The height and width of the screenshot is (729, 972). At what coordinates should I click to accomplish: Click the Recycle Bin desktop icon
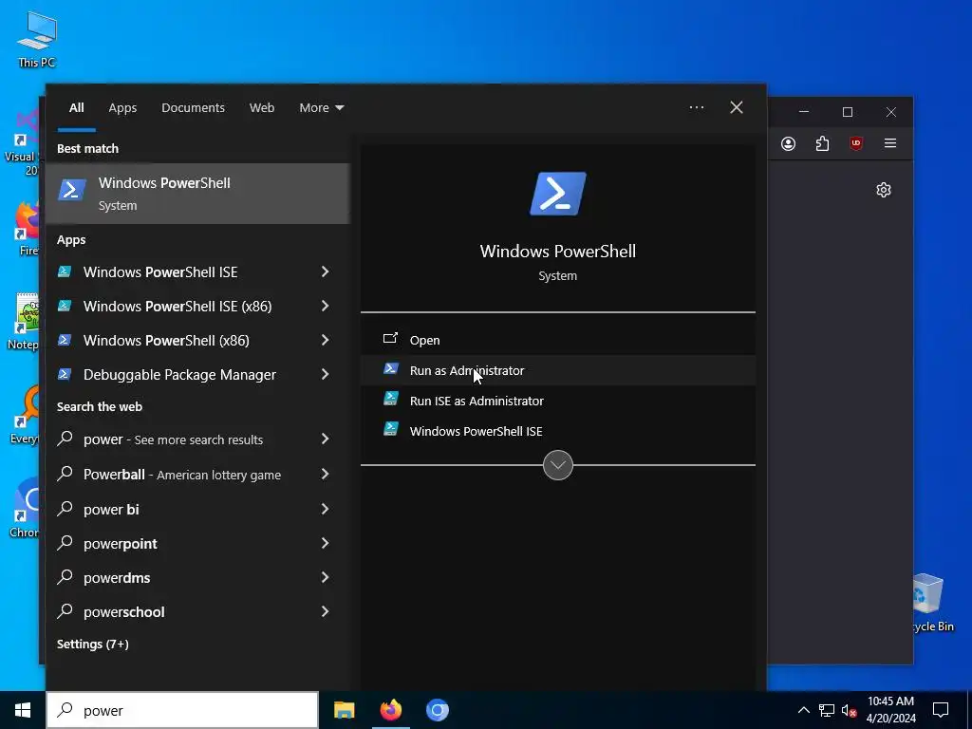click(928, 602)
